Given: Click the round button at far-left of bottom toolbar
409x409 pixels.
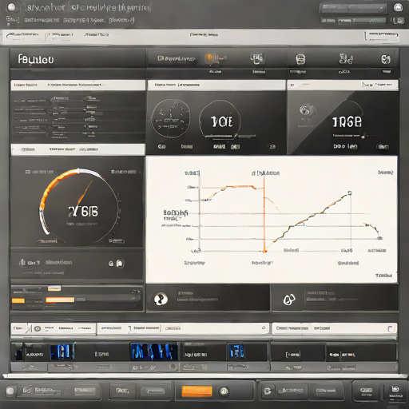Looking at the screenshot, I should click(x=10, y=391).
